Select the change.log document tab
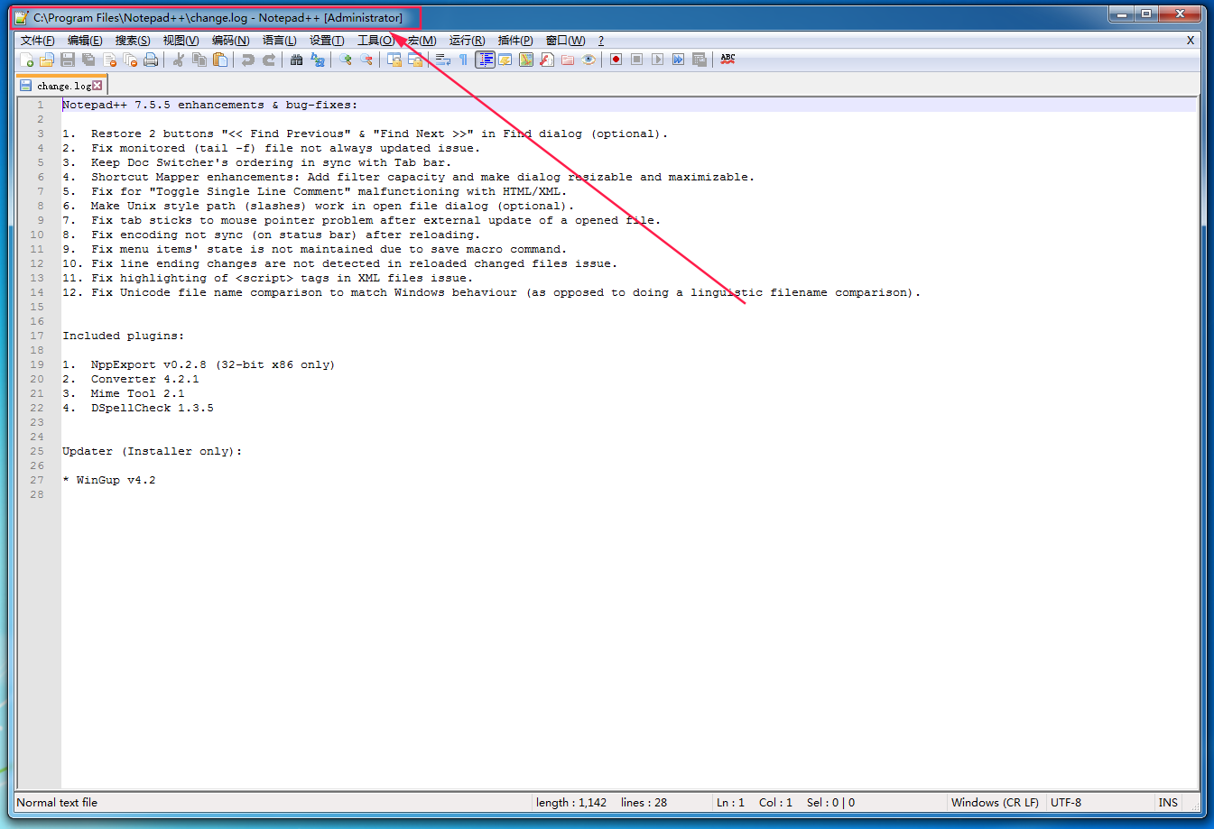 coord(62,86)
